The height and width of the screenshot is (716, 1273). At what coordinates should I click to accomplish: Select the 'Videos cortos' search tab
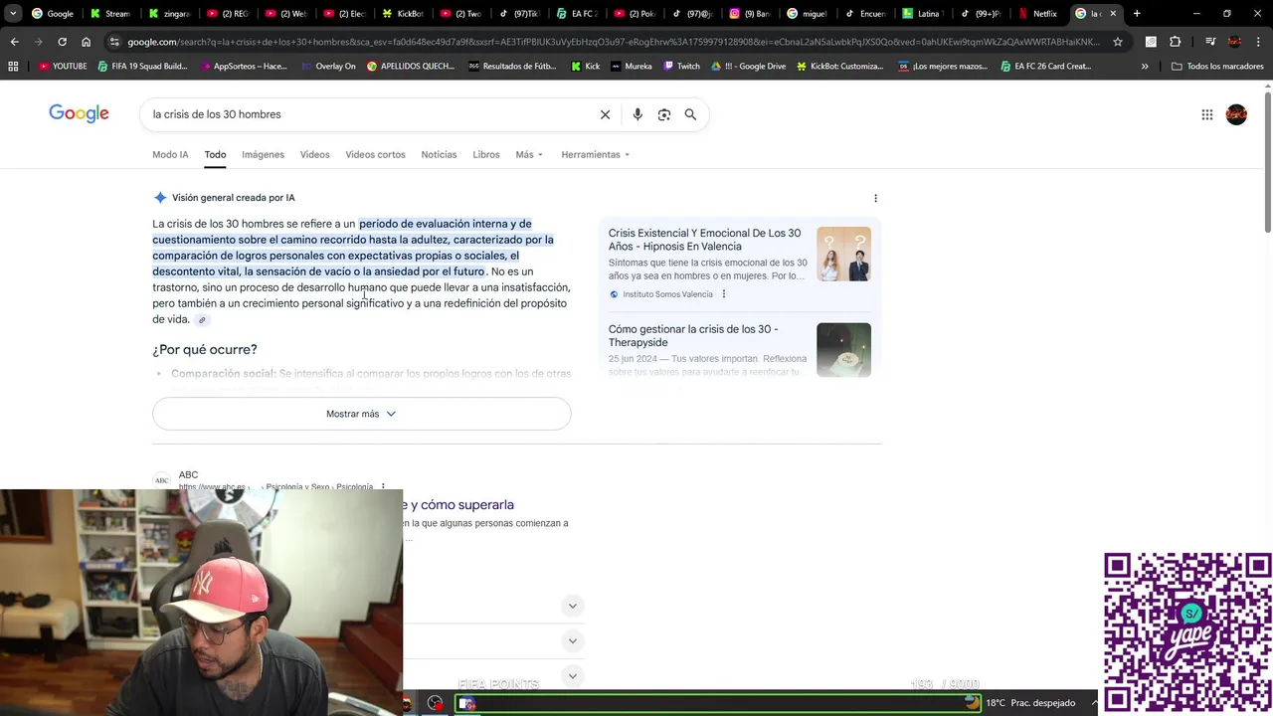click(x=375, y=154)
